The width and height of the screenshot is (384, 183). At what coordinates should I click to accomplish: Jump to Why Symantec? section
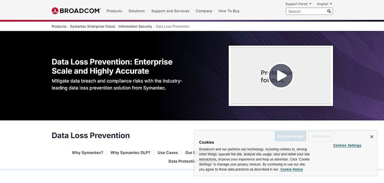87,153
